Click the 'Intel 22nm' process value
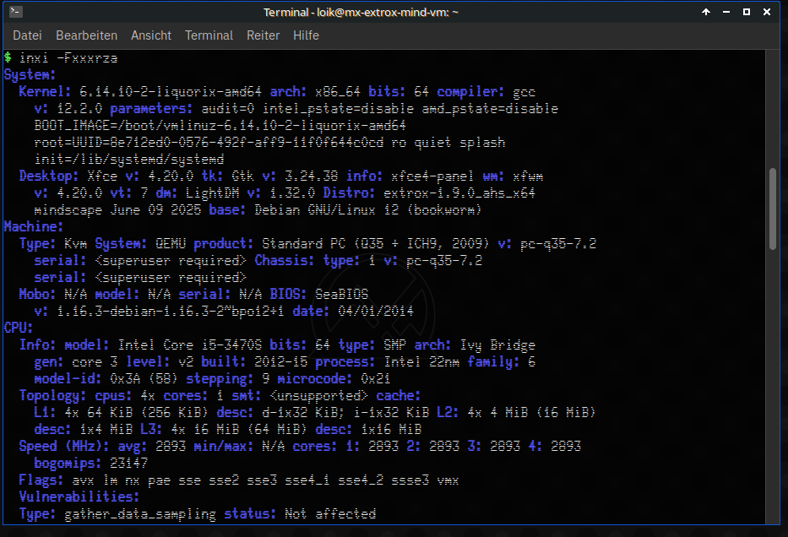The height and width of the screenshot is (537, 788). coord(421,362)
